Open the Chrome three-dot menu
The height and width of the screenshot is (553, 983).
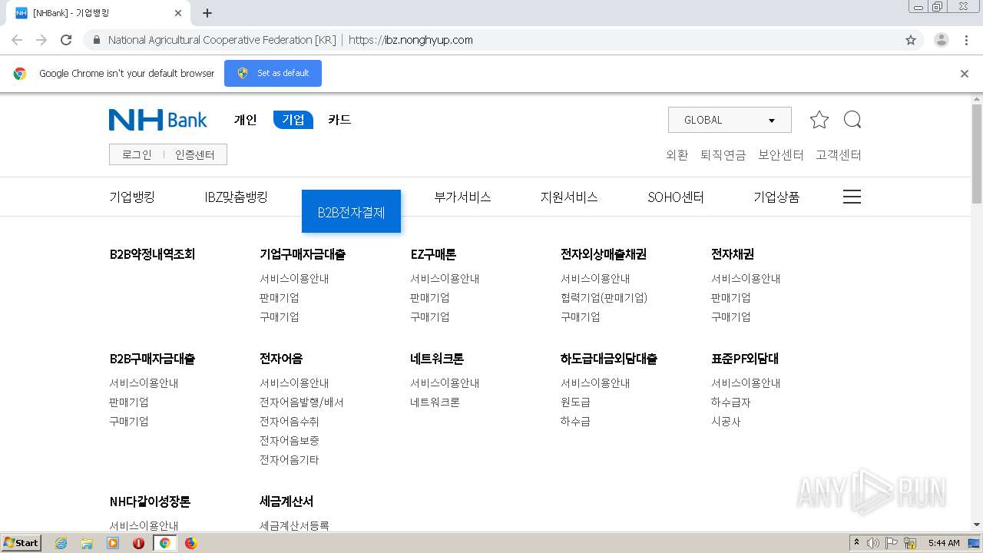click(966, 40)
